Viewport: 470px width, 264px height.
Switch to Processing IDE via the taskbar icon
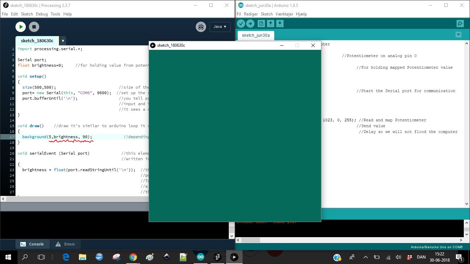coord(217,257)
